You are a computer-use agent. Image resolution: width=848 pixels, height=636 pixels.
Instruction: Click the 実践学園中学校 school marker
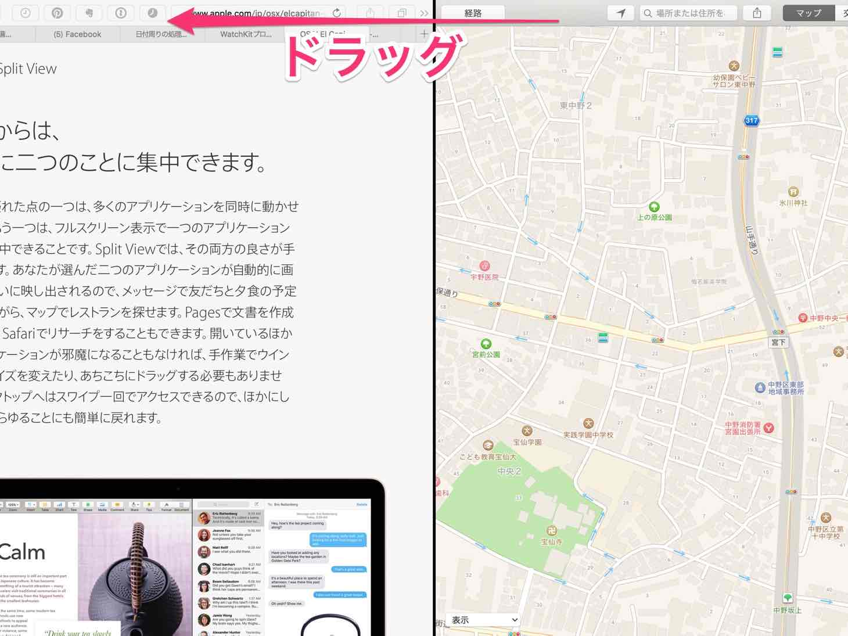coord(588,423)
